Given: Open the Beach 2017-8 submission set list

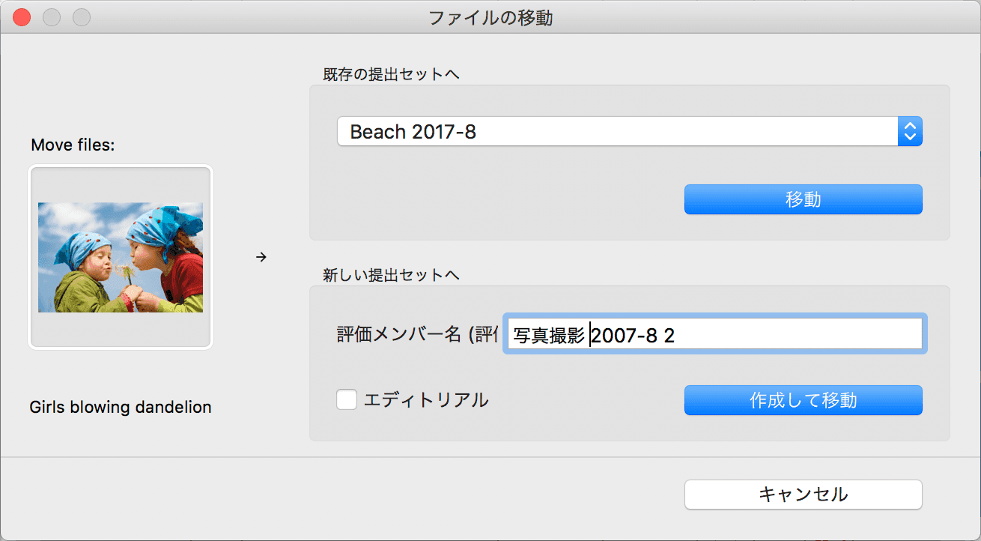Looking at the screenshot, I should point(630,132).
